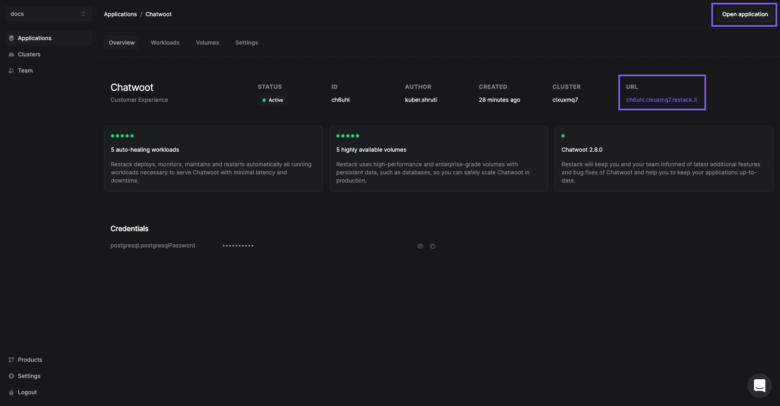Open the docs workspace dropdown
Image resolution: width=780 pixels, height=406 pixels.
pyautogui.click(x=48, y=14)
